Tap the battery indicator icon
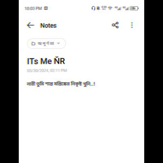 pyautogui.click(x=134, y=8)
